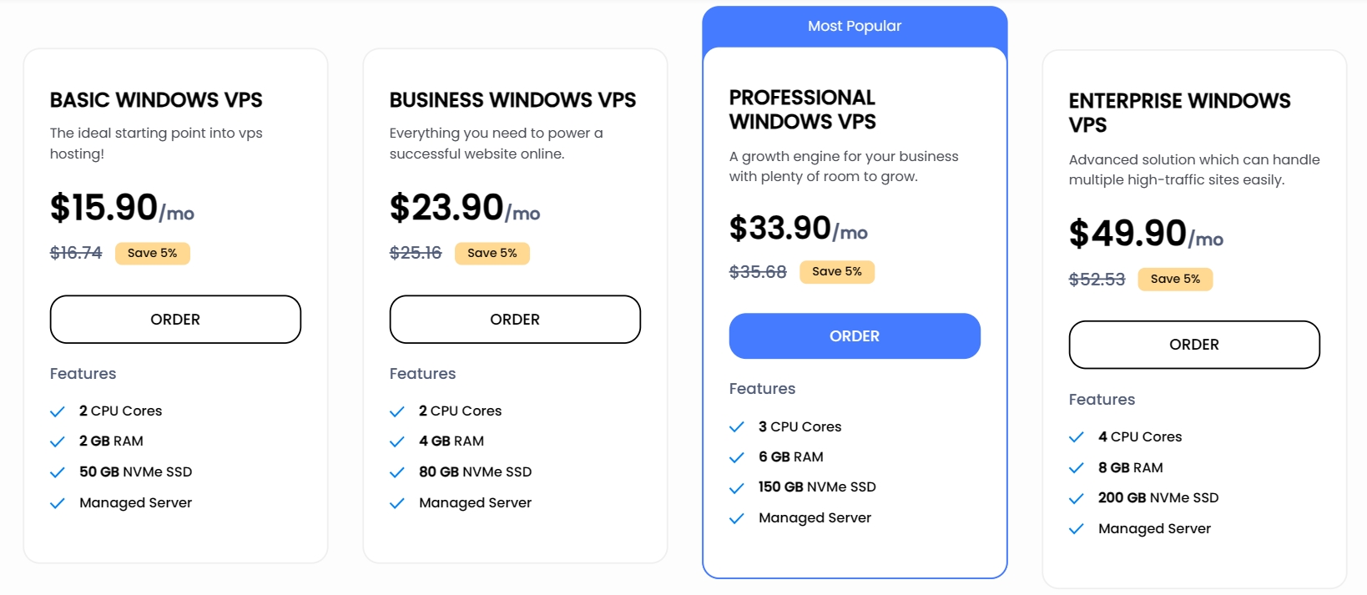This screenshot has height=595, width=1367.
Task: Click the Most Popular banner
Action: (x=855, y=26)
